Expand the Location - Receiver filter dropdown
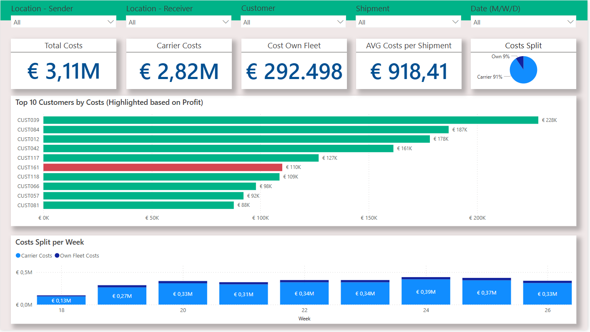The height and width of the screenshot is (332, 590). pos(179,22)
